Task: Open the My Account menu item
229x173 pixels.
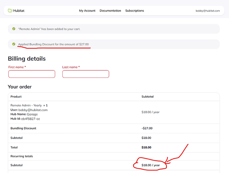Action: coord(87,11)
